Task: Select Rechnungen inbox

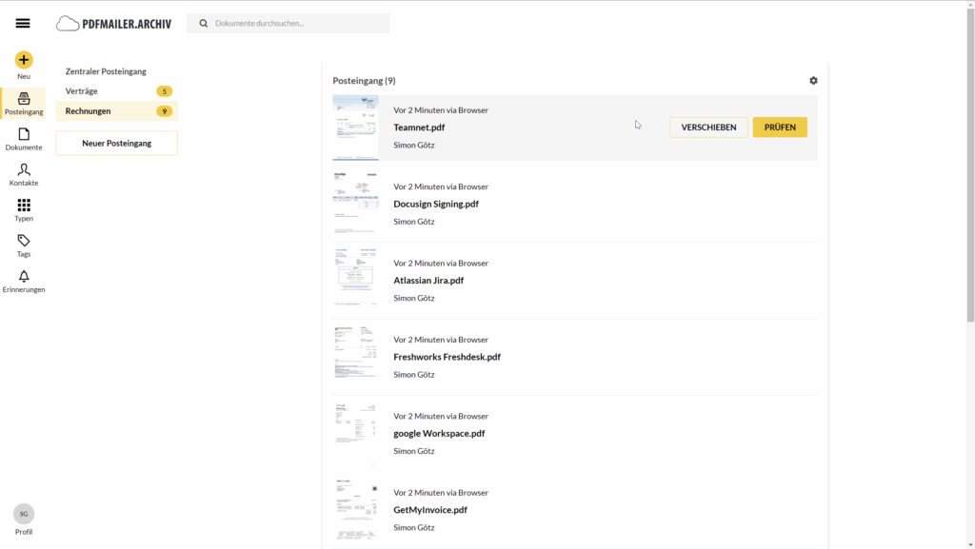Action: [117, 111]
